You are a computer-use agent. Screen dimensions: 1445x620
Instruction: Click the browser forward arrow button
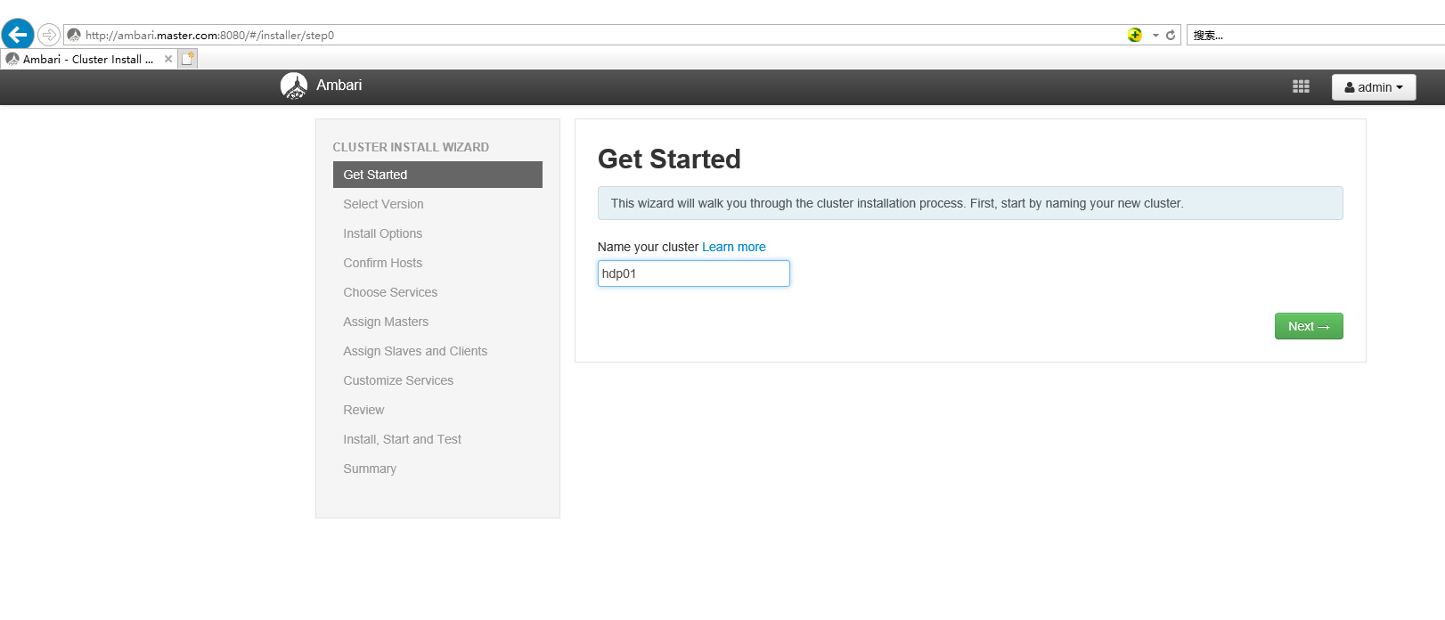point(49,35)
